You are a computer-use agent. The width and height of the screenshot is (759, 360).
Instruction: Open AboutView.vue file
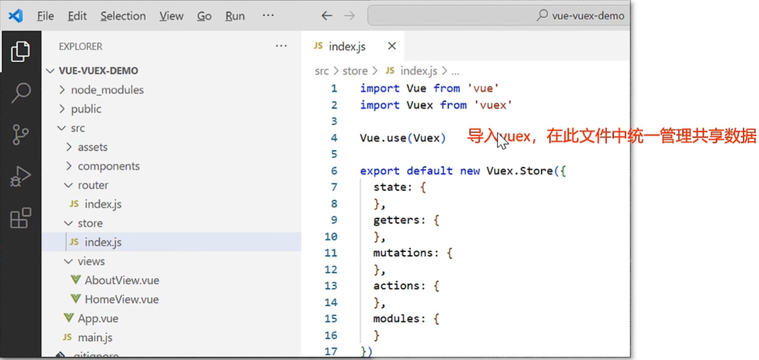(x=122, y=280)
